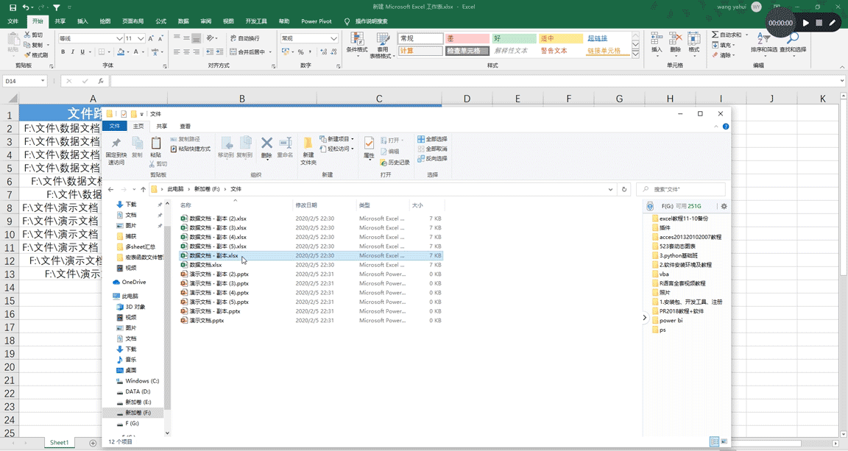
Task: Click the insert function fx icon
Action: click(101, 81)
